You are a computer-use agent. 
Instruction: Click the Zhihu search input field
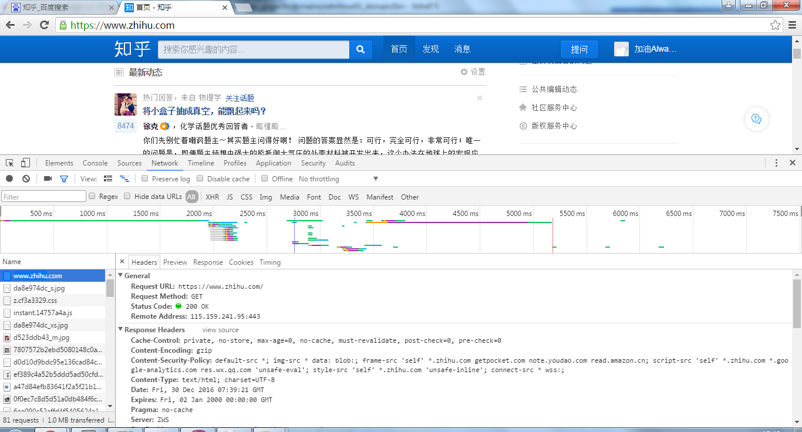[254, 49]
